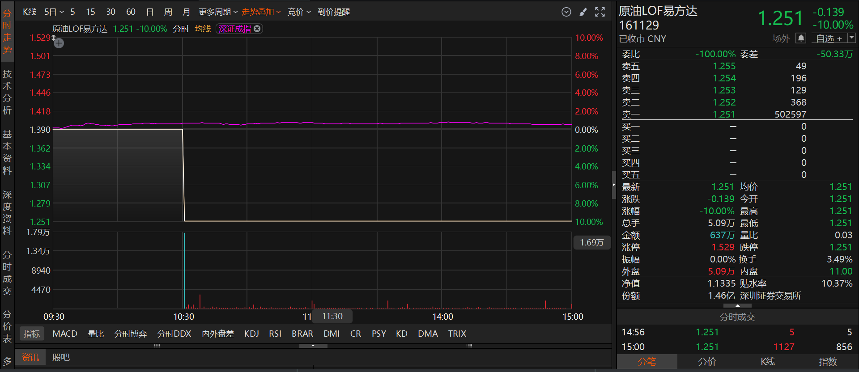The width and height of the screenshot is (859, 372).
Task: Open the 走势叠加 overlay dropdown
Action: coord(261,12)
